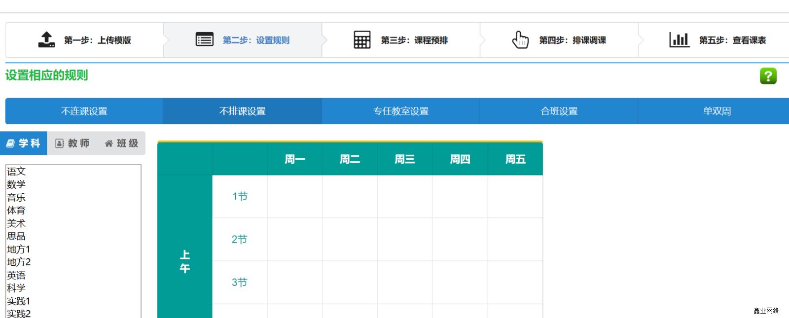Select 语文 in the subject list

(16, 172)
